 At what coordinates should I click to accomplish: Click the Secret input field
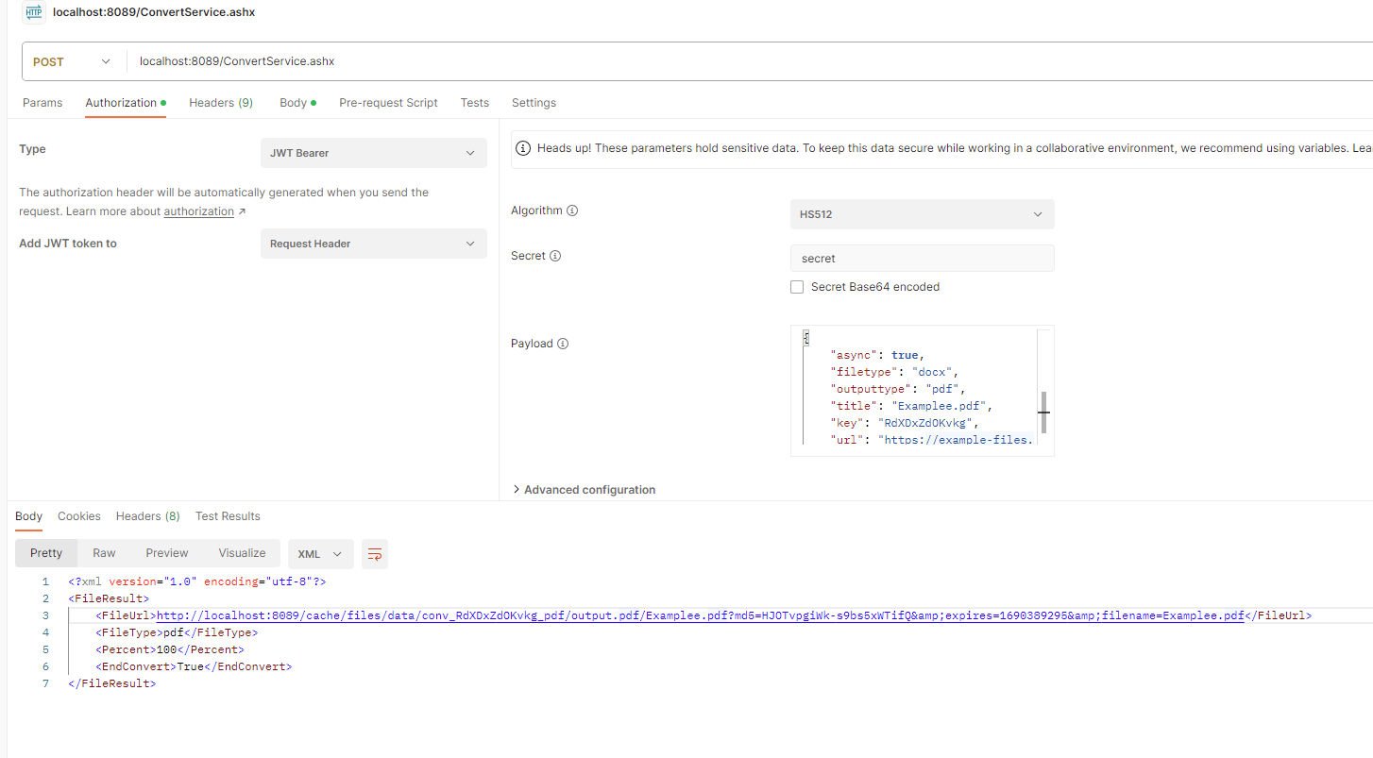click(x=923, y=259)
